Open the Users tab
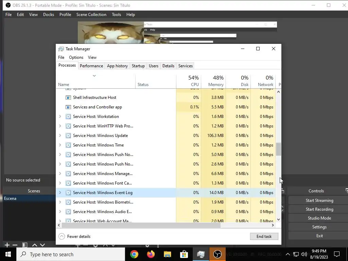 tap(154, 66)
